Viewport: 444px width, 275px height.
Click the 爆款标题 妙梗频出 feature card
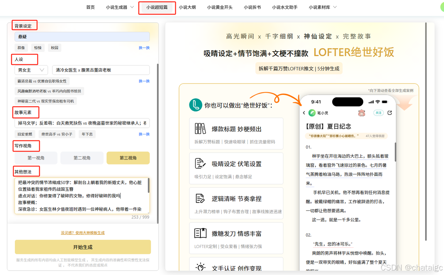coord(236,134)
